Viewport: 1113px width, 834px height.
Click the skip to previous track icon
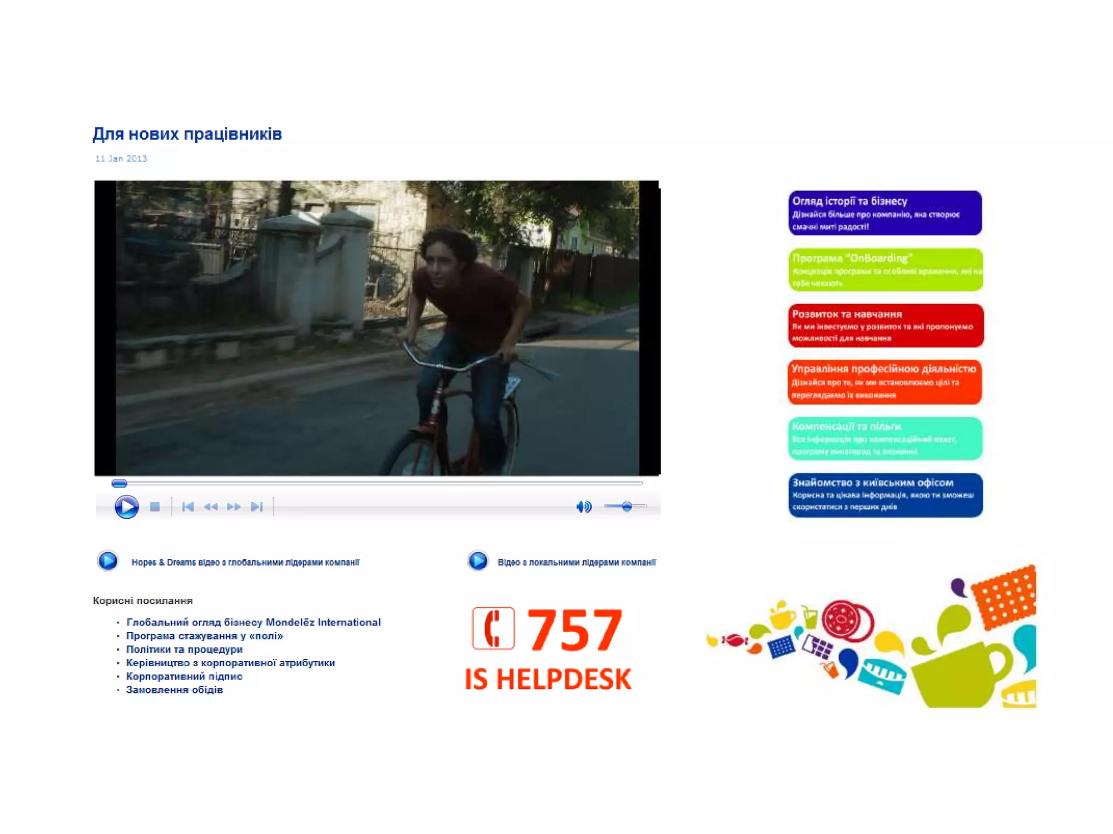point(188,507)
